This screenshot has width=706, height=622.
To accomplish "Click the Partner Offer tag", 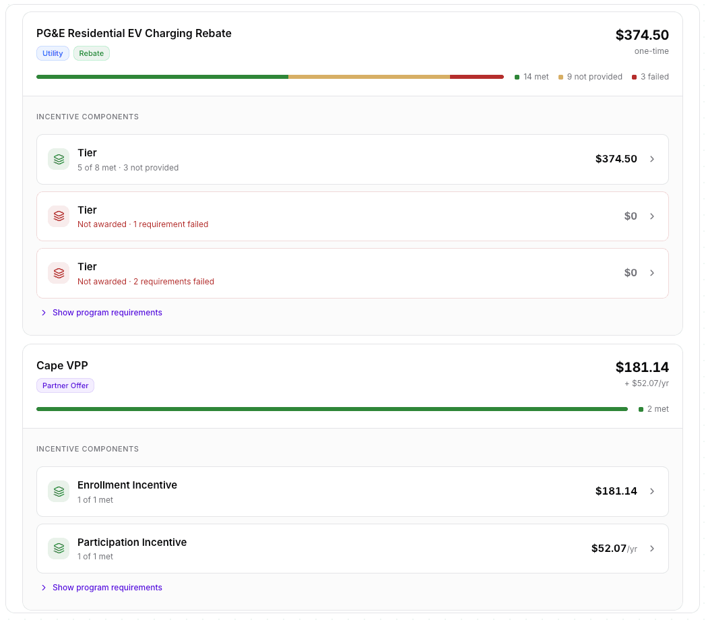I will [65, 385].
